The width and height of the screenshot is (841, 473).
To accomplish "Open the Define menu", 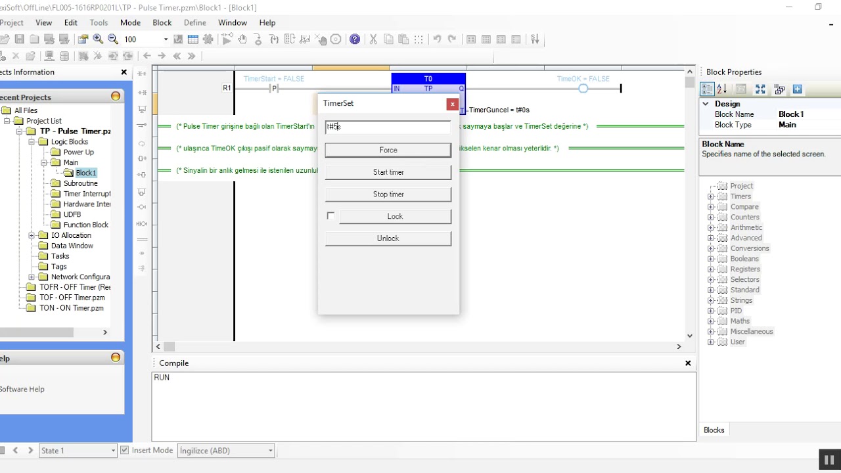I will (x=194, y=22).
